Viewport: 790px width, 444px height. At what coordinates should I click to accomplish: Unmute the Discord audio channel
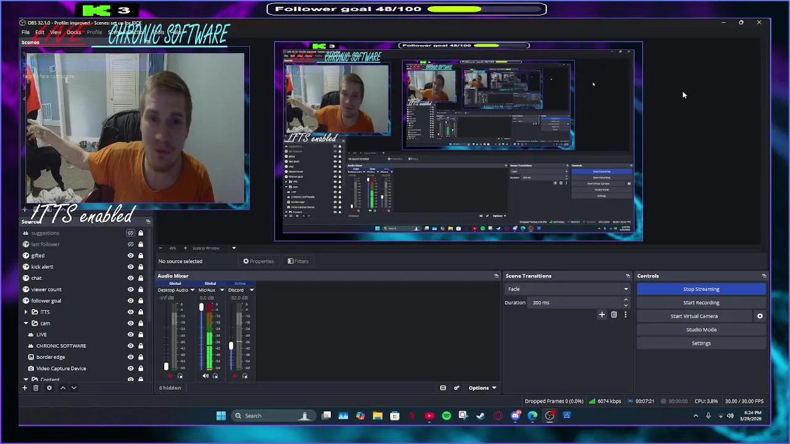pyautogui.click(x=235, y=376)
